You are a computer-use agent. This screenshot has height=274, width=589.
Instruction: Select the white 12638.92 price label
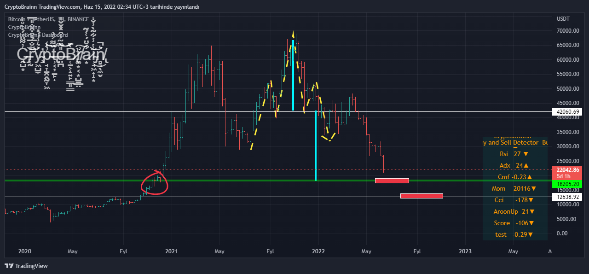[568, 197]
